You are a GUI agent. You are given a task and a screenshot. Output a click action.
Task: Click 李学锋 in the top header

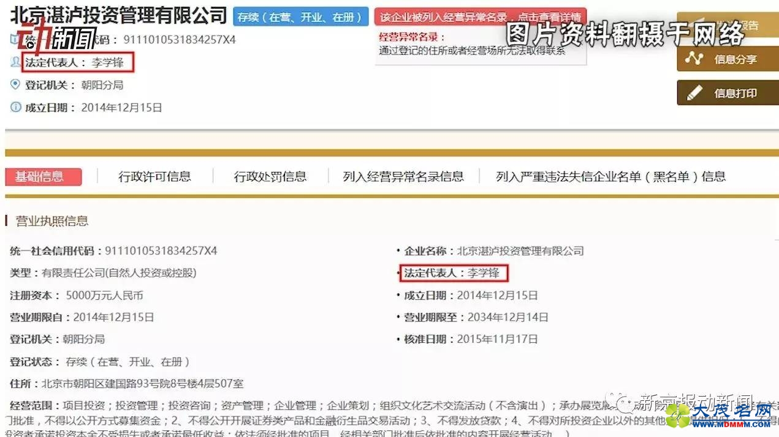(107, 62)
